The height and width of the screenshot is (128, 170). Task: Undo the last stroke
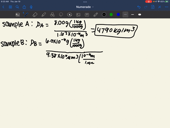coord(139,7)
